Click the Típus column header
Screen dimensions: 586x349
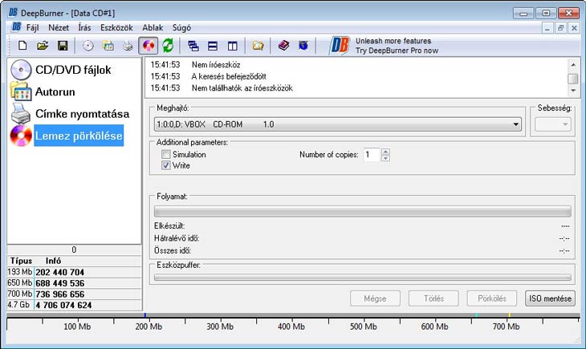pos(22,261)
